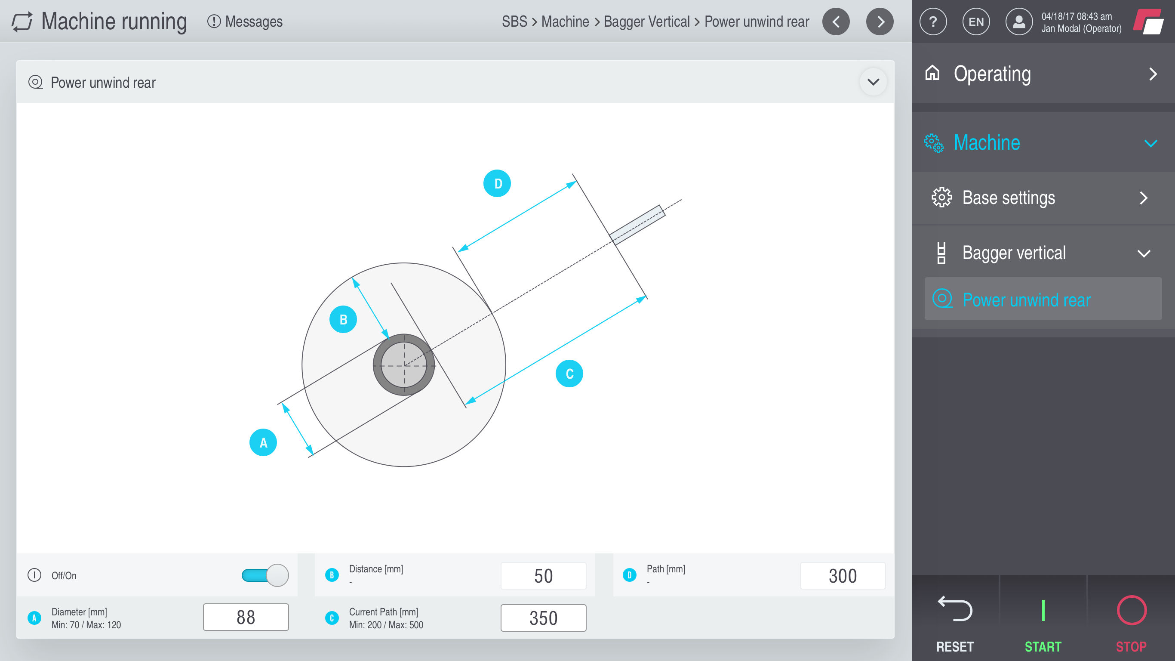Collapse the Power unwind rear diagram panel

[874, 82]
